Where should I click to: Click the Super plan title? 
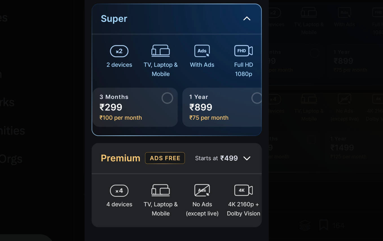(114, 19)
